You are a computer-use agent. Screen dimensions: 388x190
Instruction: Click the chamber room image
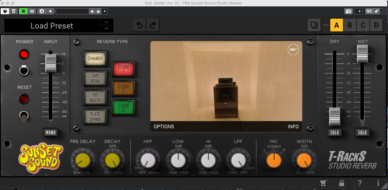[226, 81]
